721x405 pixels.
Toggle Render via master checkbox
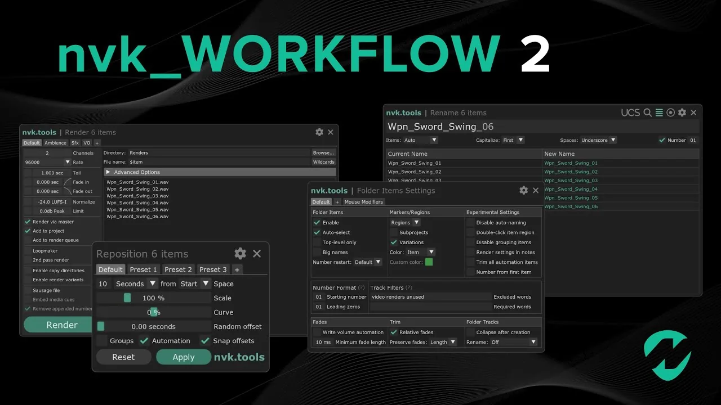coord(28,222)
